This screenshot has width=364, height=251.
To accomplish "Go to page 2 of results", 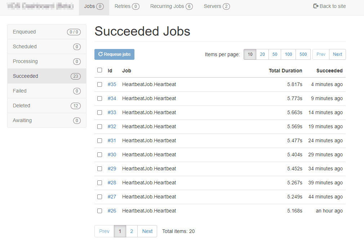I will point(132,231).
